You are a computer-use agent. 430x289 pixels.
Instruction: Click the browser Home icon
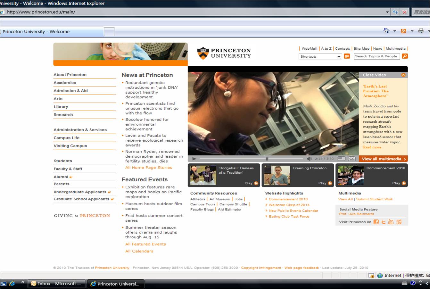pyautogui.click(x=386, y=31)
